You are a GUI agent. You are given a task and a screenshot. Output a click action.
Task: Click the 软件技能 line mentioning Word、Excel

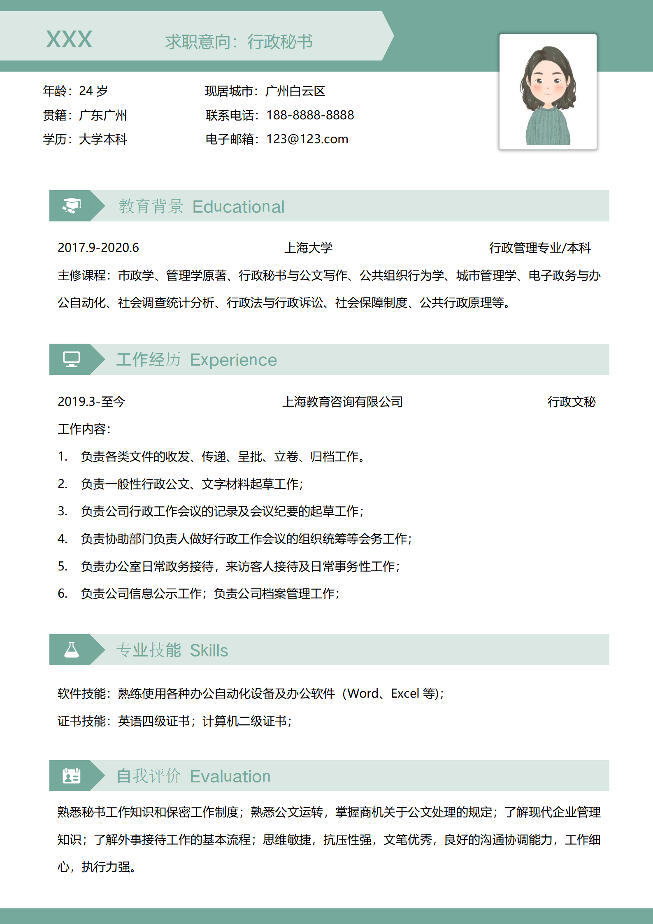[251, 694]
